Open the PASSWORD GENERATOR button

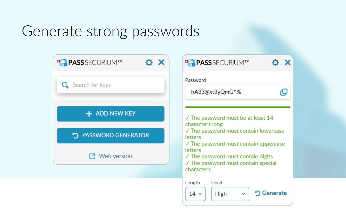click(x=111, y=136)
